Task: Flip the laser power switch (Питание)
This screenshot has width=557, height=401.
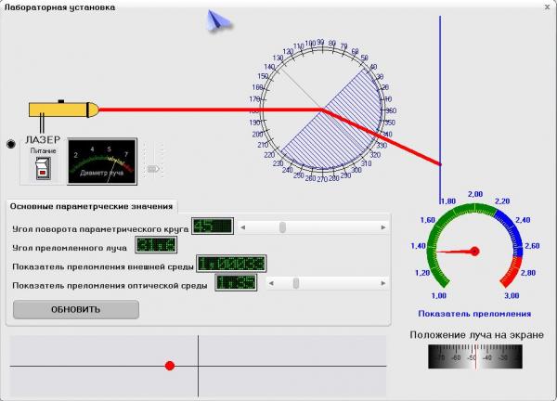Action: [x=44, y=168]
